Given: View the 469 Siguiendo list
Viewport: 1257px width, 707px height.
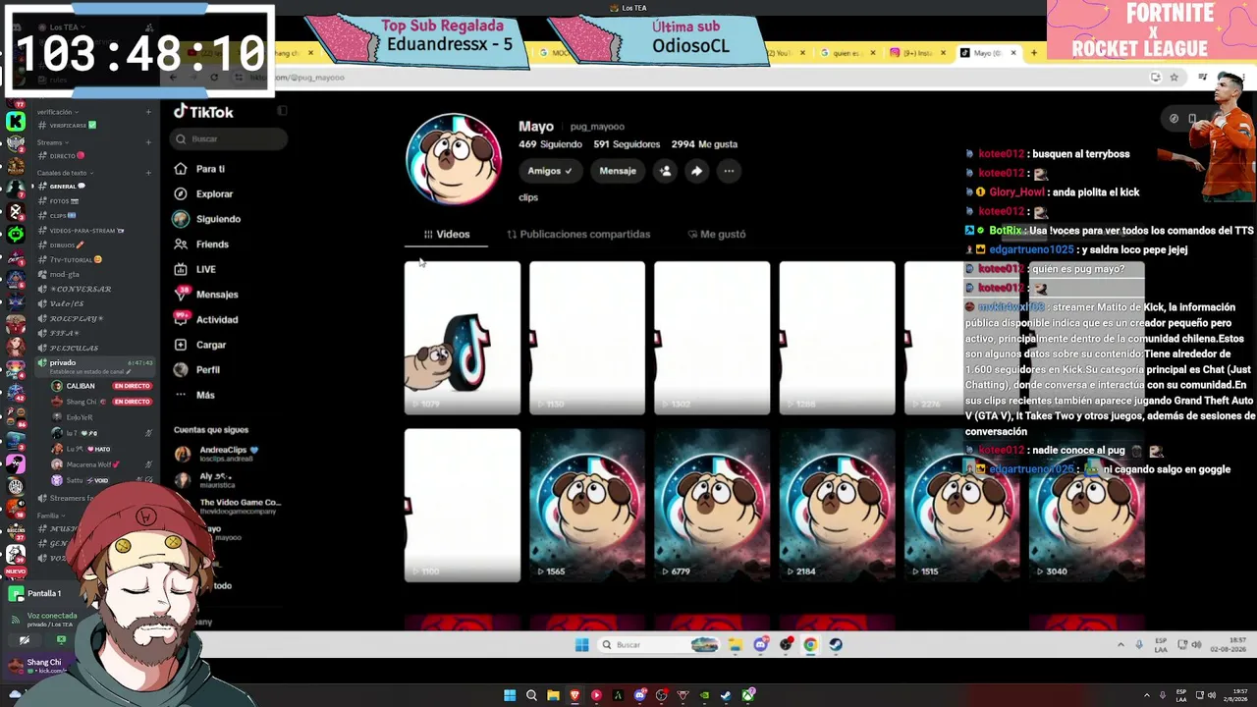Looking at the screenshot, I should 550,144.
